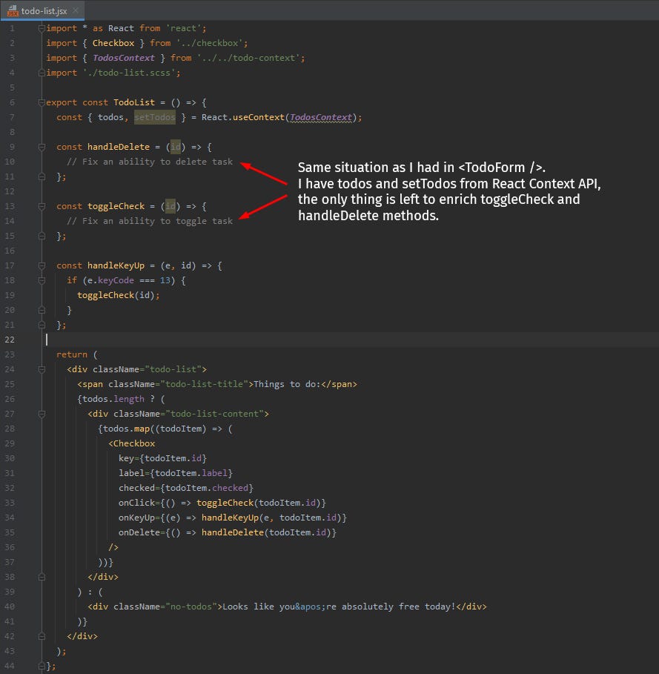Collapse the handleKeyUp function via its gutter fold icon
The width and height of the screenshot is (659, 674).
(x=42, y=265)
